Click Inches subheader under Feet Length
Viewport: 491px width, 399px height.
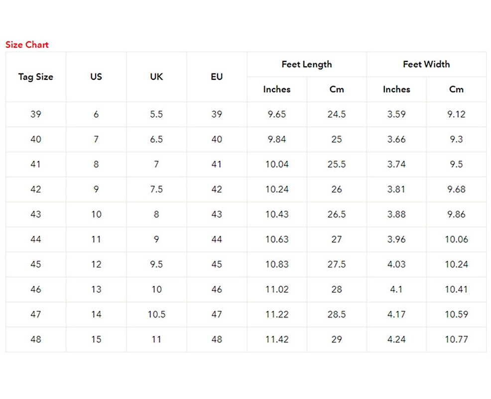point(277,89)
